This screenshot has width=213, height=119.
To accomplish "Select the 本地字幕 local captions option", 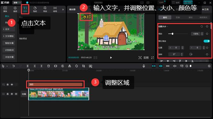I will tap(9, 57).
